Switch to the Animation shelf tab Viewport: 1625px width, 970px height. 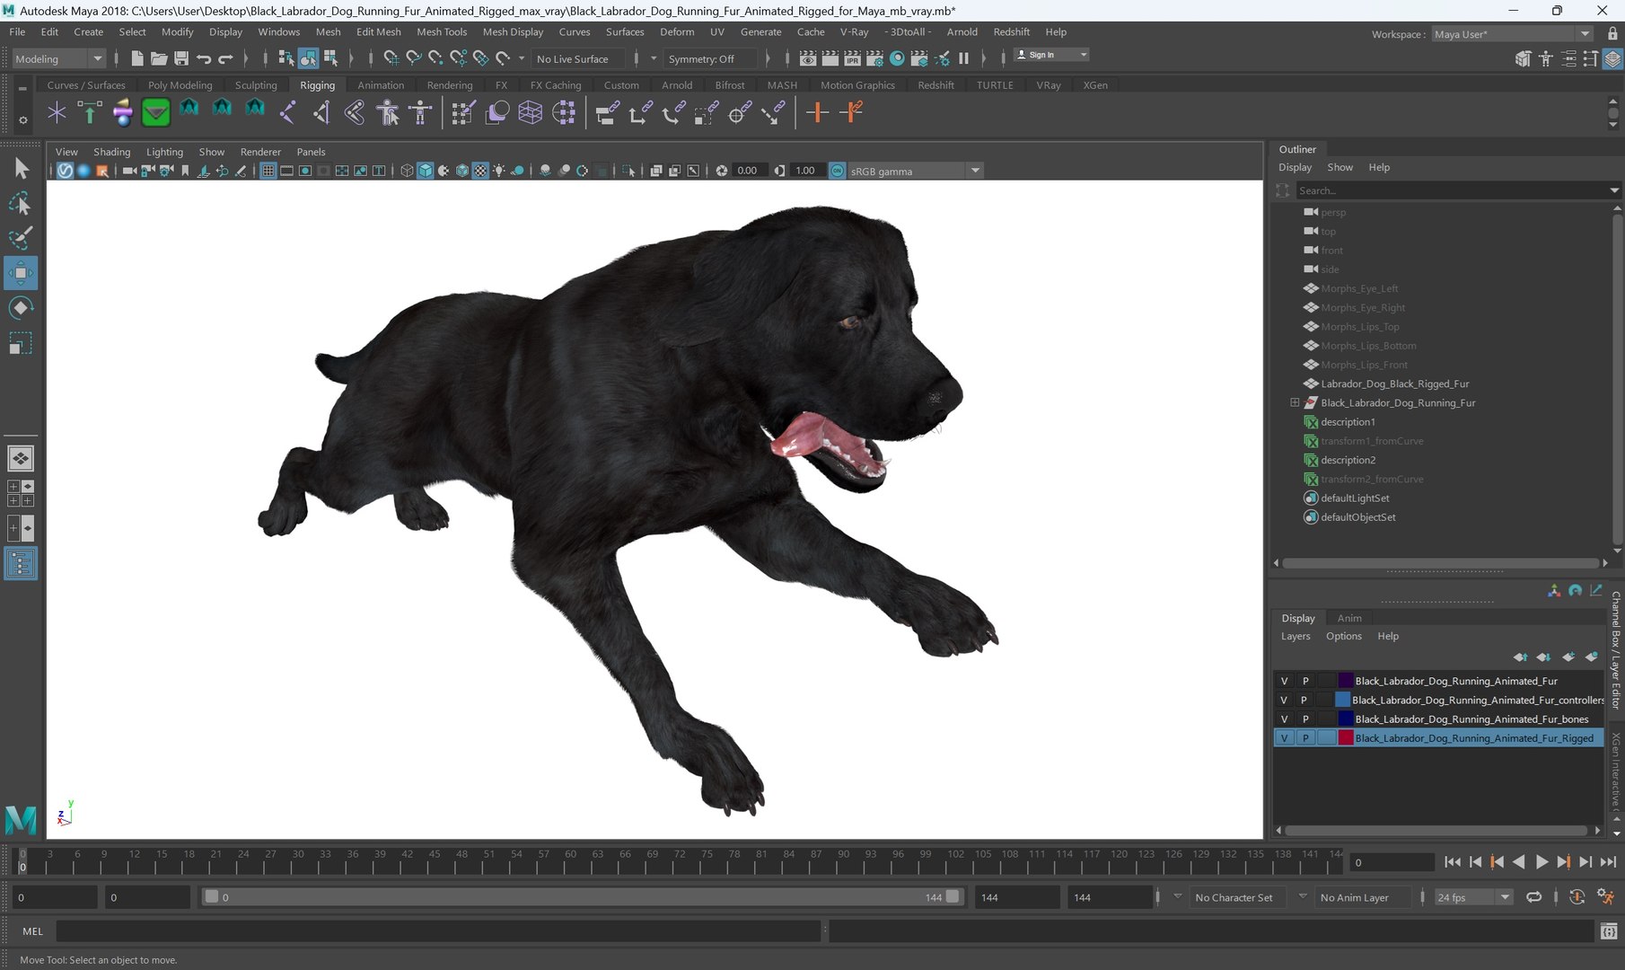[x=381, y=85]
